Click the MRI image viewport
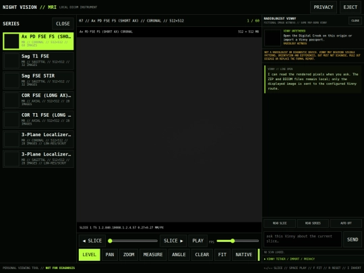This screenshot has height=273, width=364. (x=169, y=129)
